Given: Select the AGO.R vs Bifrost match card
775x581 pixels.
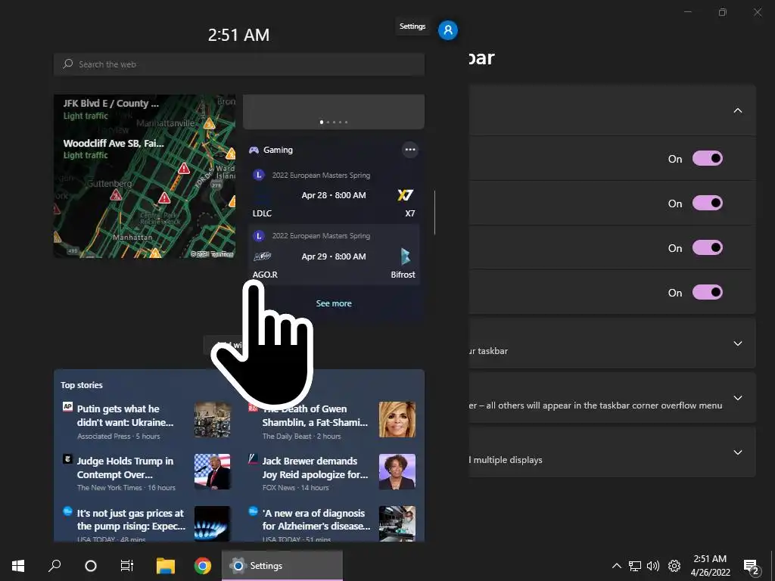Looking at the screenshot, I should point(334,255).
